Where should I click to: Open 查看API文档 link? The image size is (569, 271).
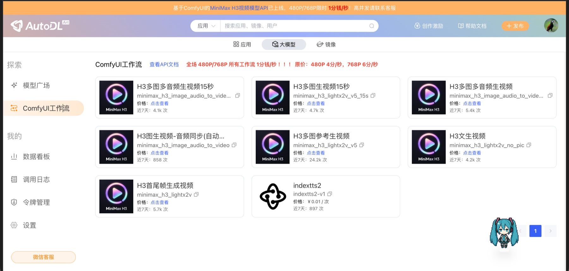(164, 64)
